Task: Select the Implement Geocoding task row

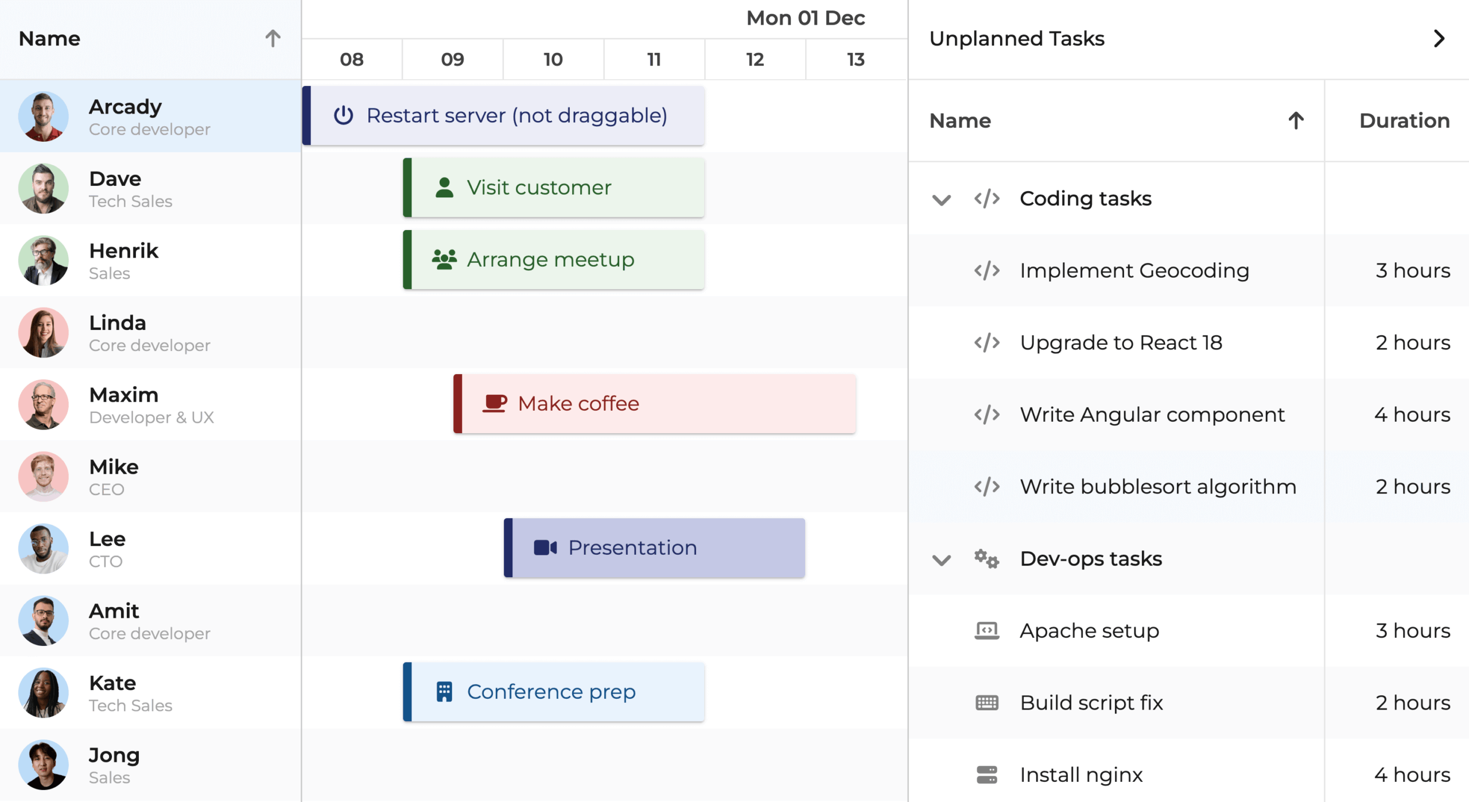Action: [x=1133, y=270]
